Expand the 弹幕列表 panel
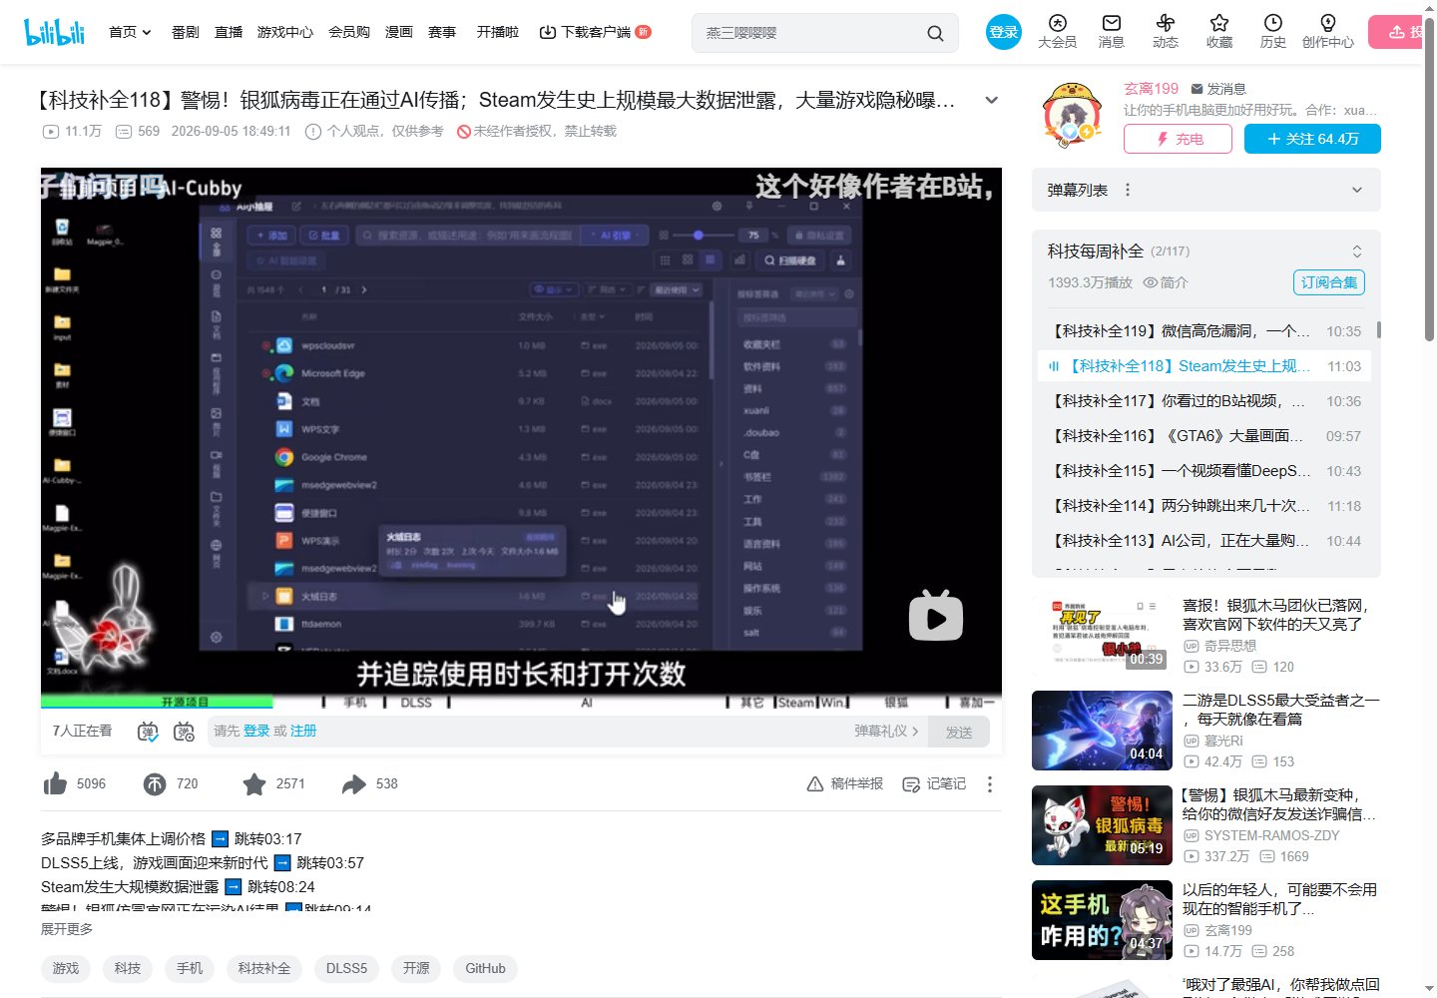This screenshot has height=998, width=1437. (1357, 190)
